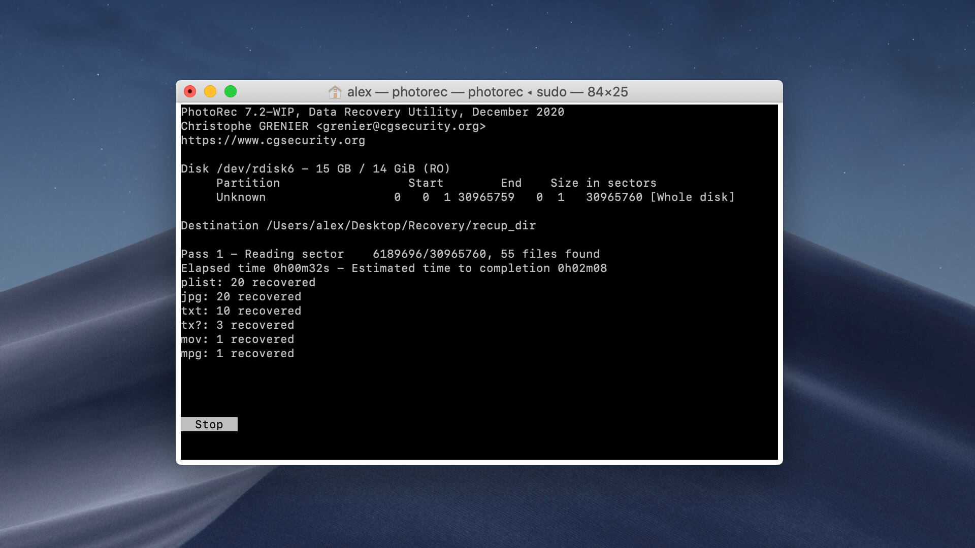Click 'Elapsed time 0h00m32s' text
This screenshot has width=975, height=548.
tap(255, 268)
